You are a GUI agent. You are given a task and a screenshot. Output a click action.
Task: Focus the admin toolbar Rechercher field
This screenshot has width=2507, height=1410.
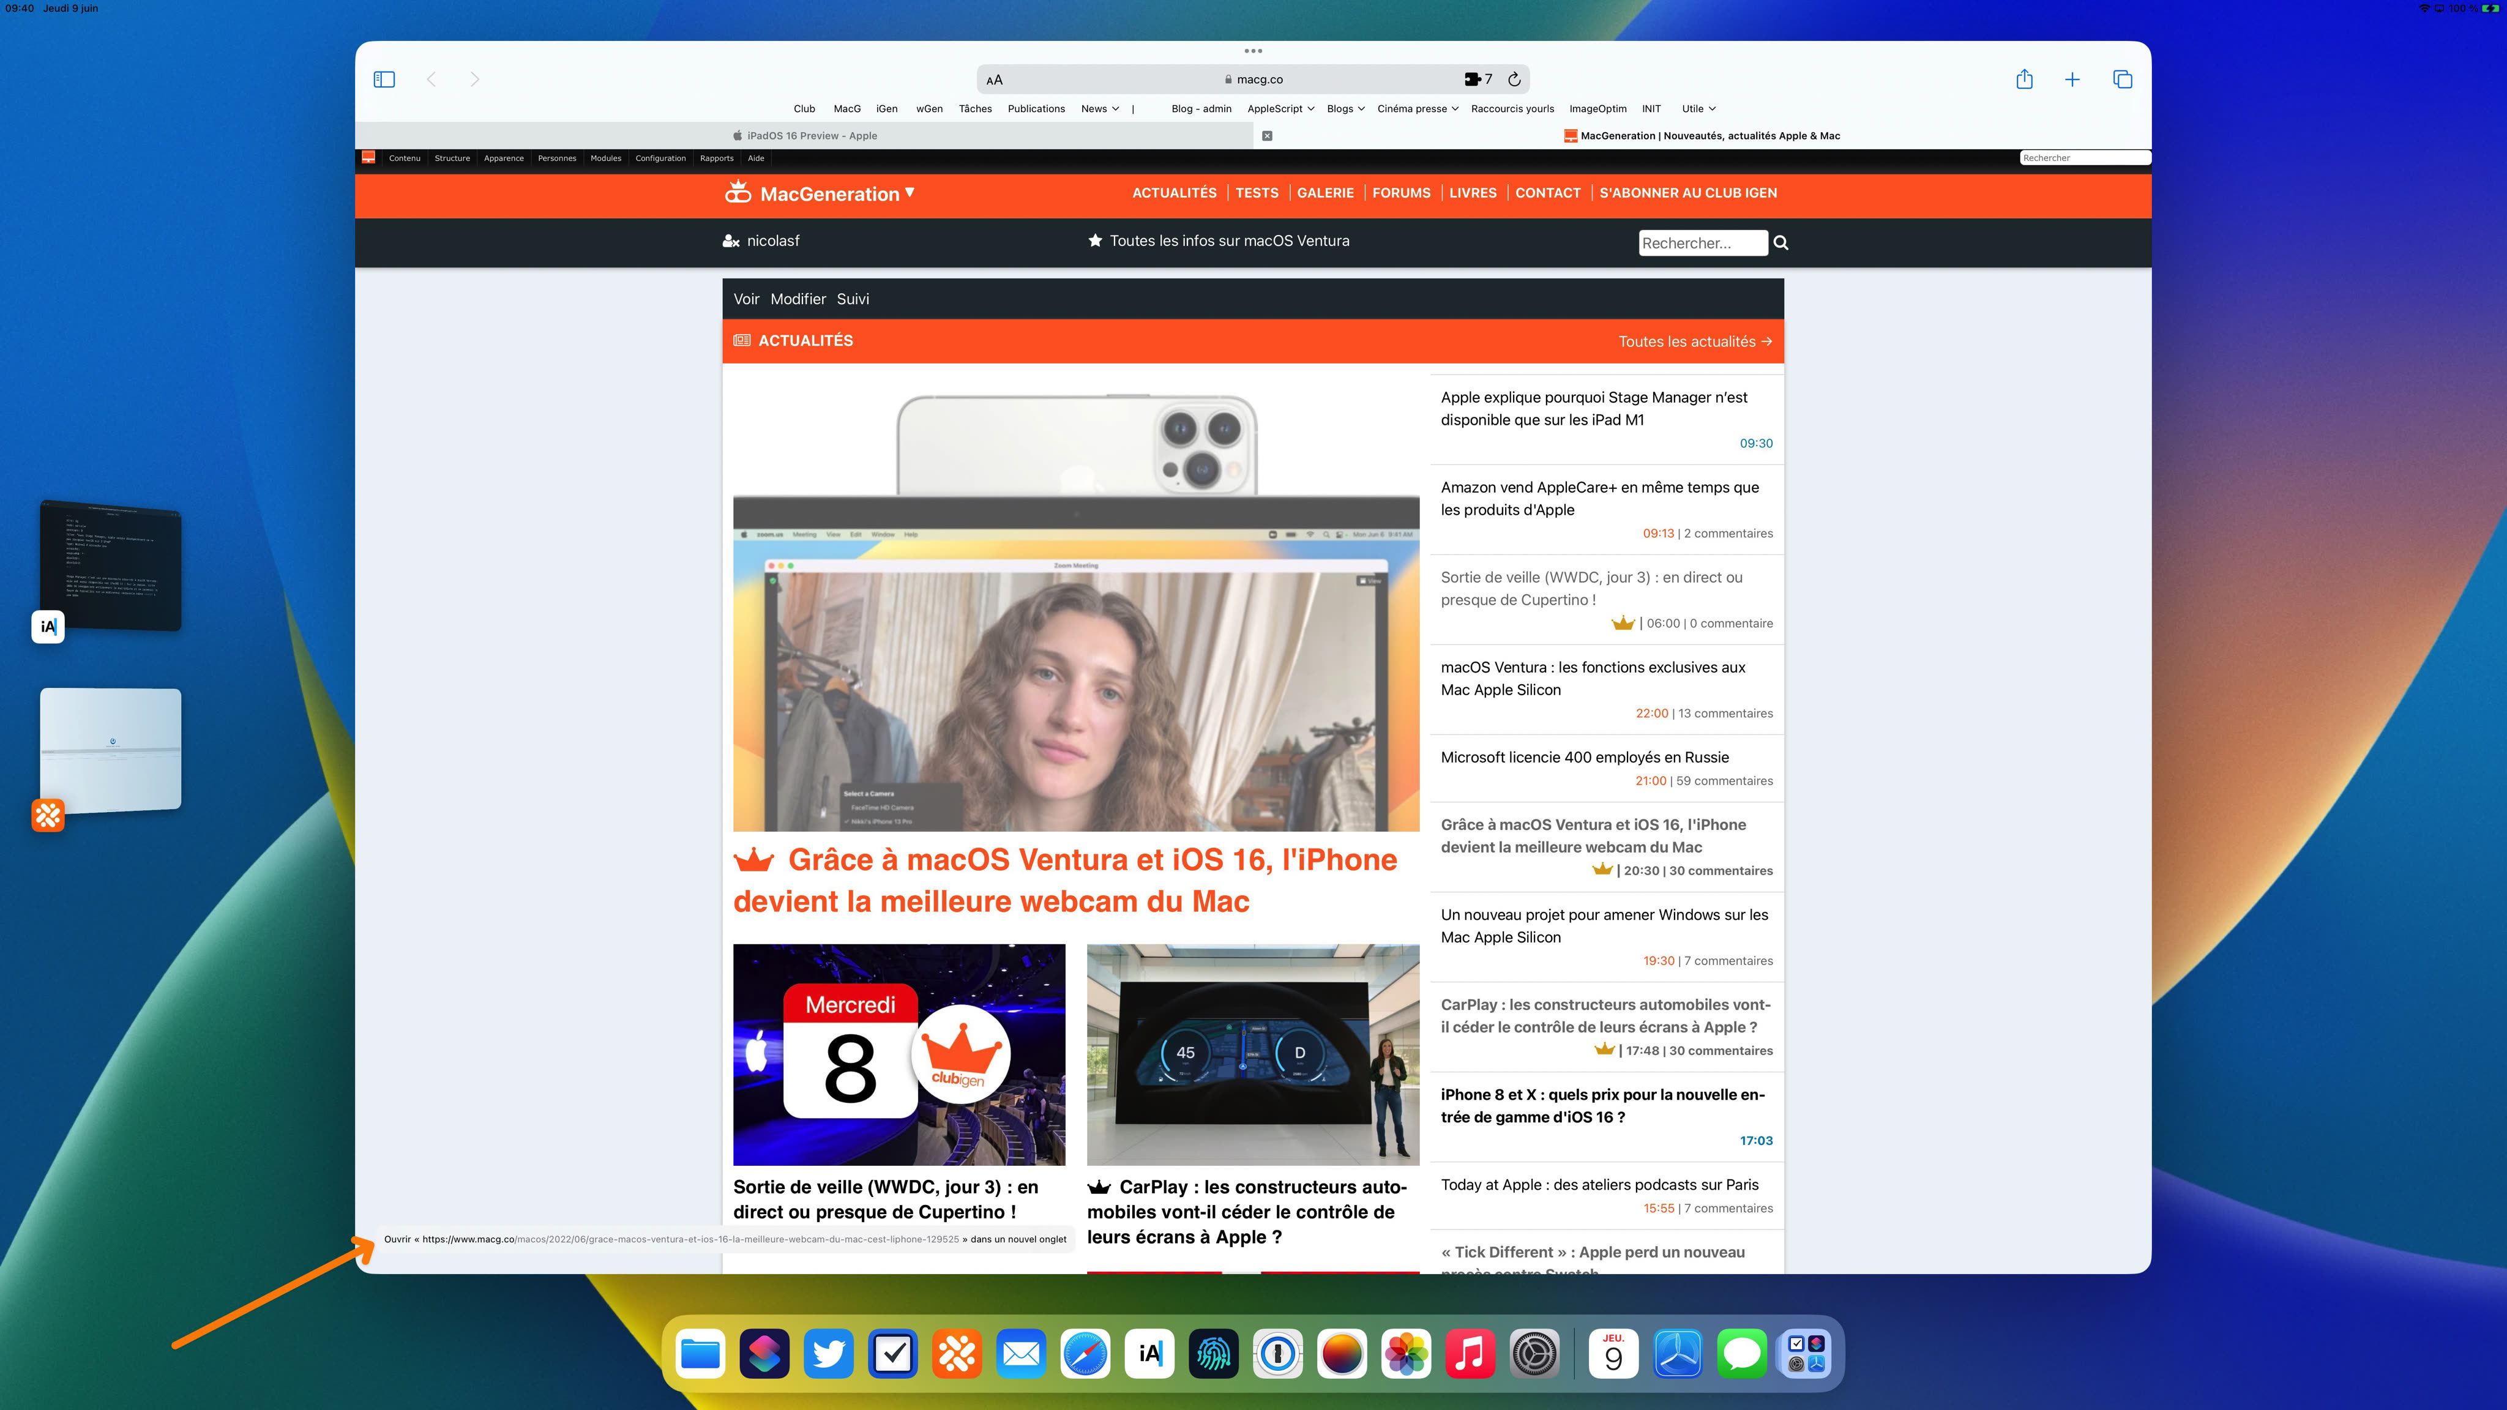tap(2085, 158)
